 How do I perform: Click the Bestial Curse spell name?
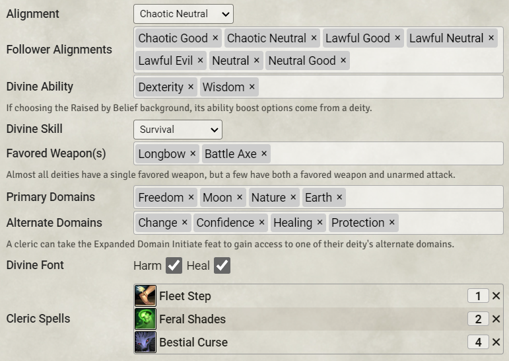tap(193, 342)
